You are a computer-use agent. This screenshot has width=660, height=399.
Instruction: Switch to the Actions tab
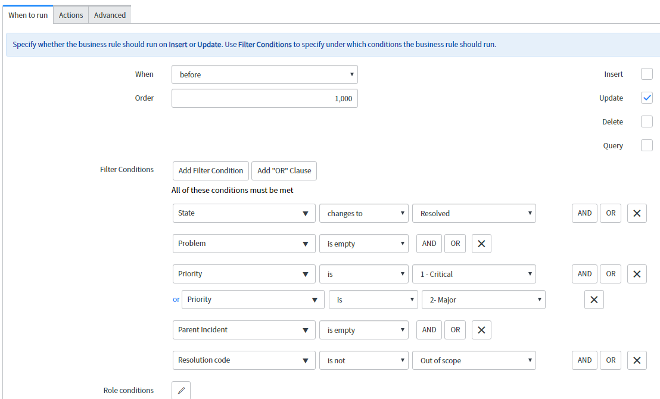pyautogui.click(x=70, y=14)
